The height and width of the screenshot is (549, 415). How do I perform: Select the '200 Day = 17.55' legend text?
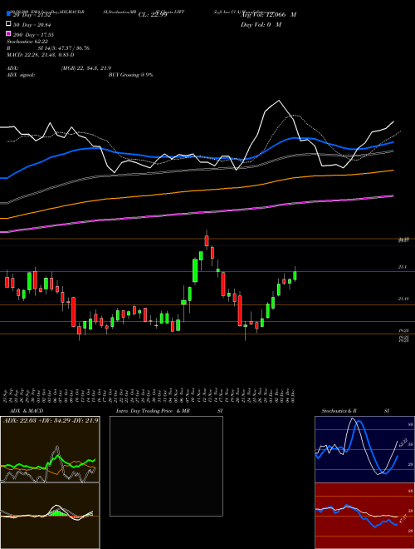point(33,35)
